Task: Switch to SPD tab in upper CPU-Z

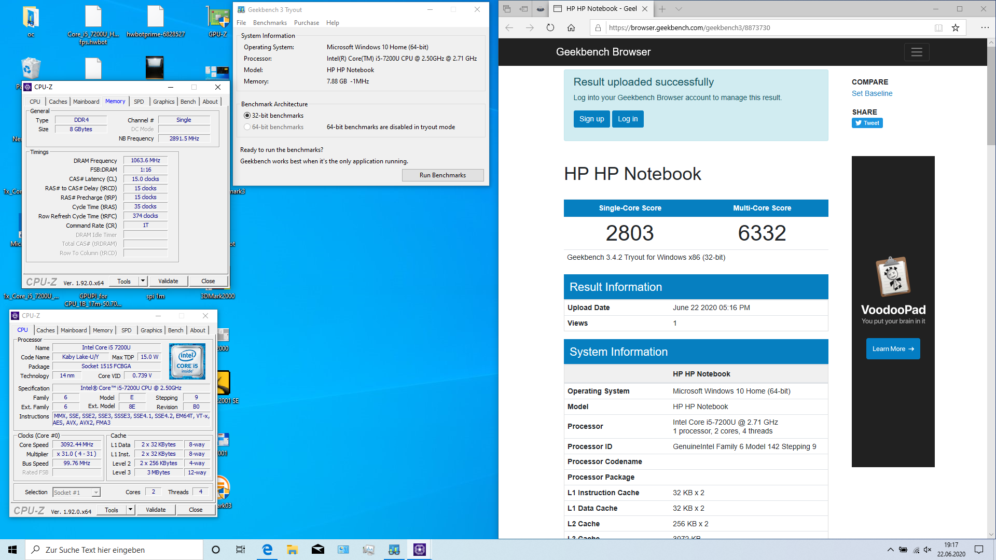Action: (139, 102)
